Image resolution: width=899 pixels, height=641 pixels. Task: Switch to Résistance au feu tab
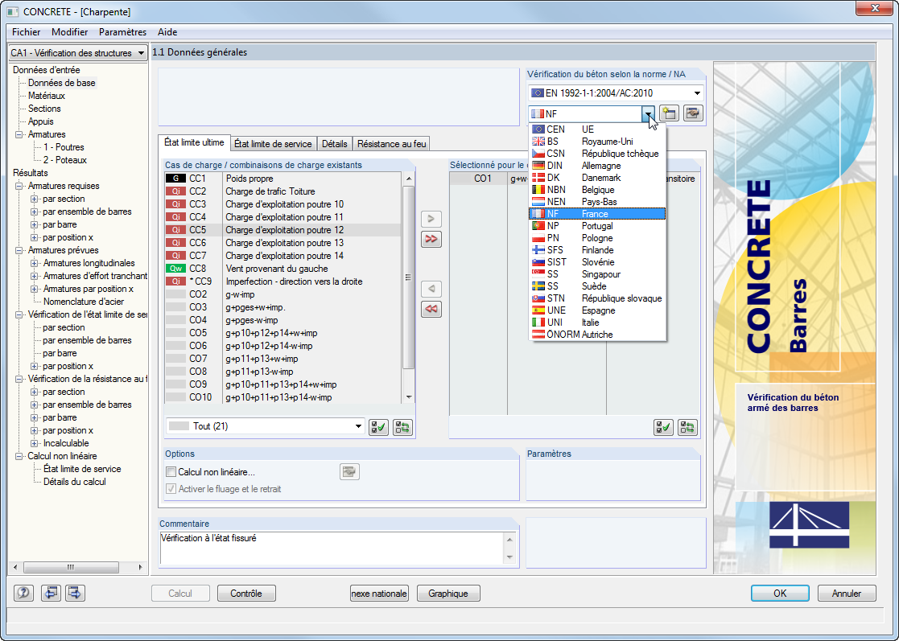pyautogui.click(x=392, y=144)
